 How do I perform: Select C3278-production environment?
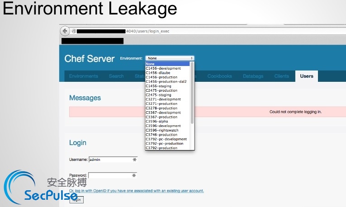[x=167, y=108]
